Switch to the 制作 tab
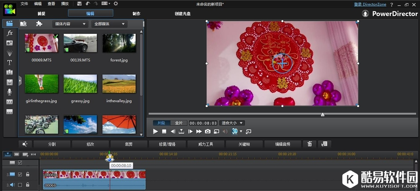 [137, 13]
